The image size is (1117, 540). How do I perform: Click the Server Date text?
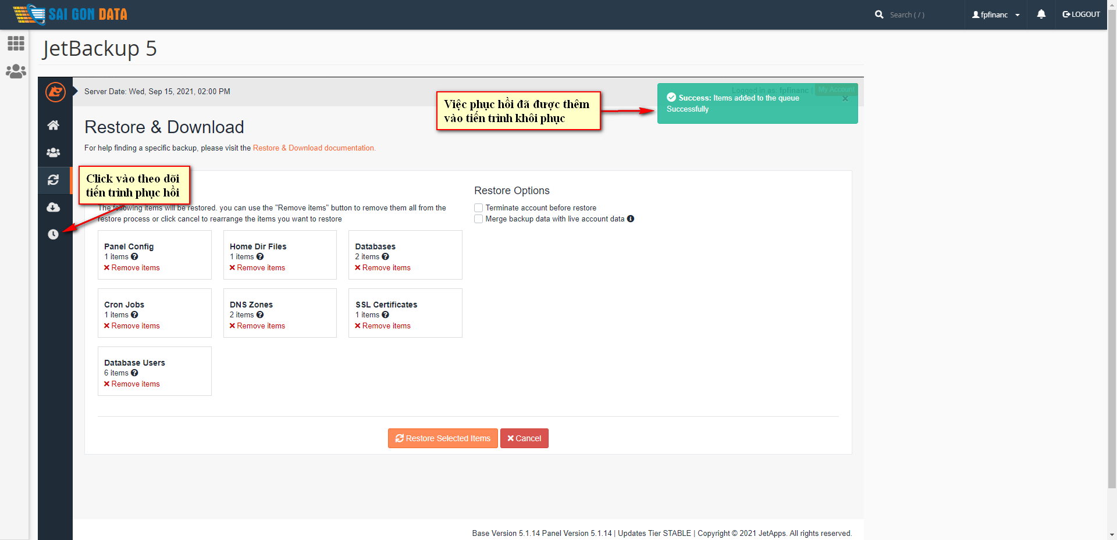(157, 91)
